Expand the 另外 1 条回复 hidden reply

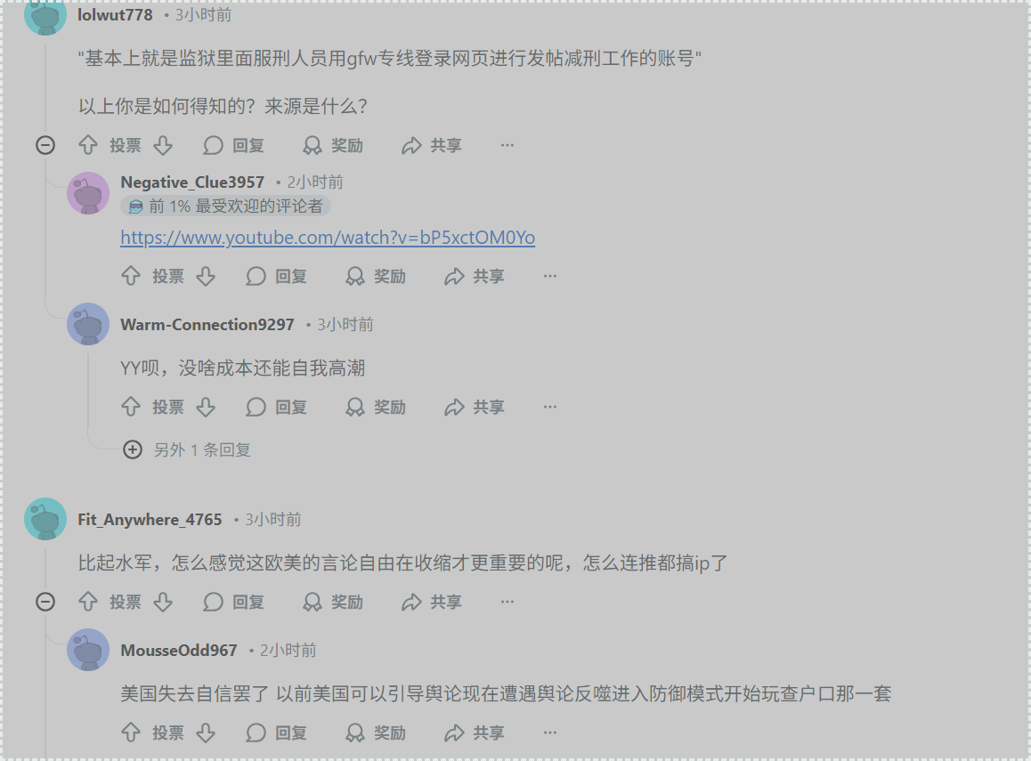click(x=187, y=449)
